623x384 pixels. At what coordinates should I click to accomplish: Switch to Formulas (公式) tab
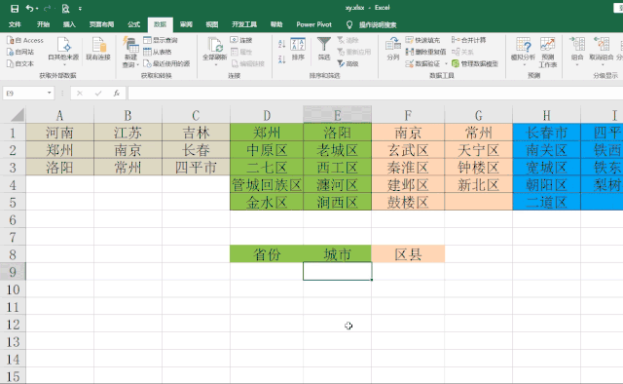[x=134, y=24]
